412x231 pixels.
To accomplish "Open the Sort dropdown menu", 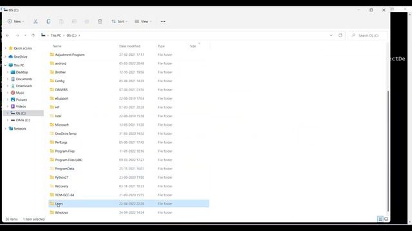I will coord(119,21).
